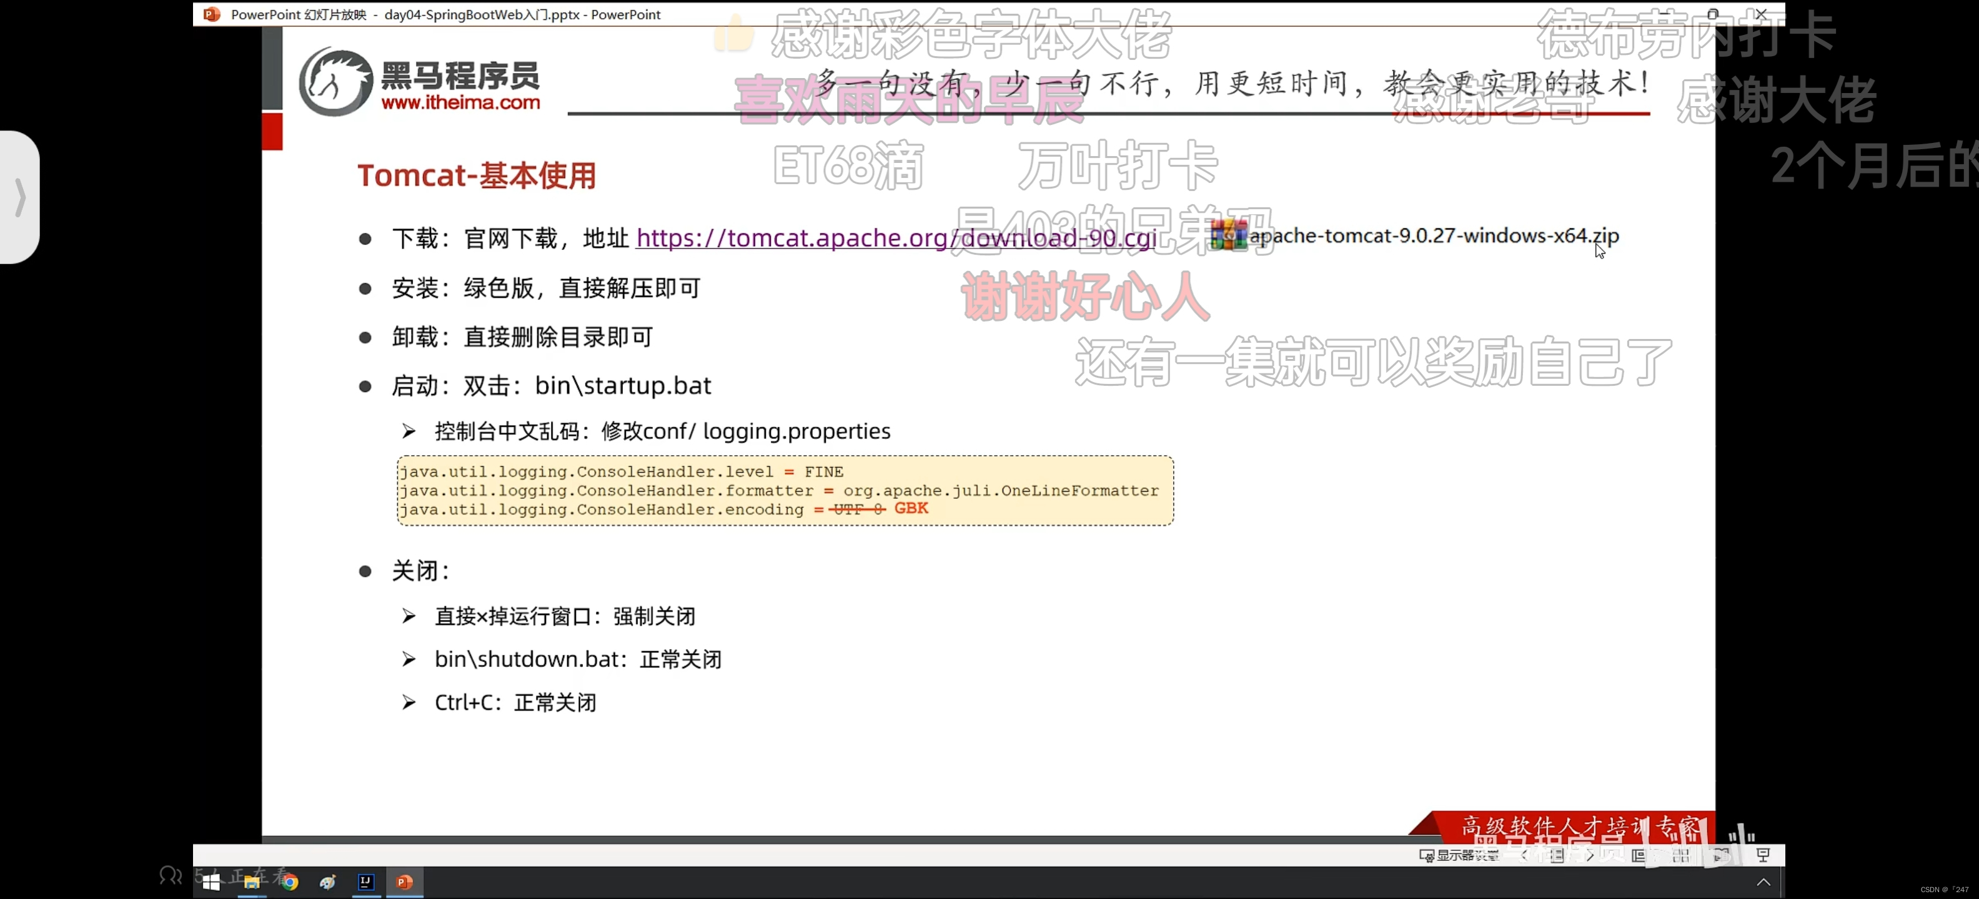The height and width of the screenshot is (899, 1979).
Task: Open the Paint app on the taskbar
Action: 328,882
